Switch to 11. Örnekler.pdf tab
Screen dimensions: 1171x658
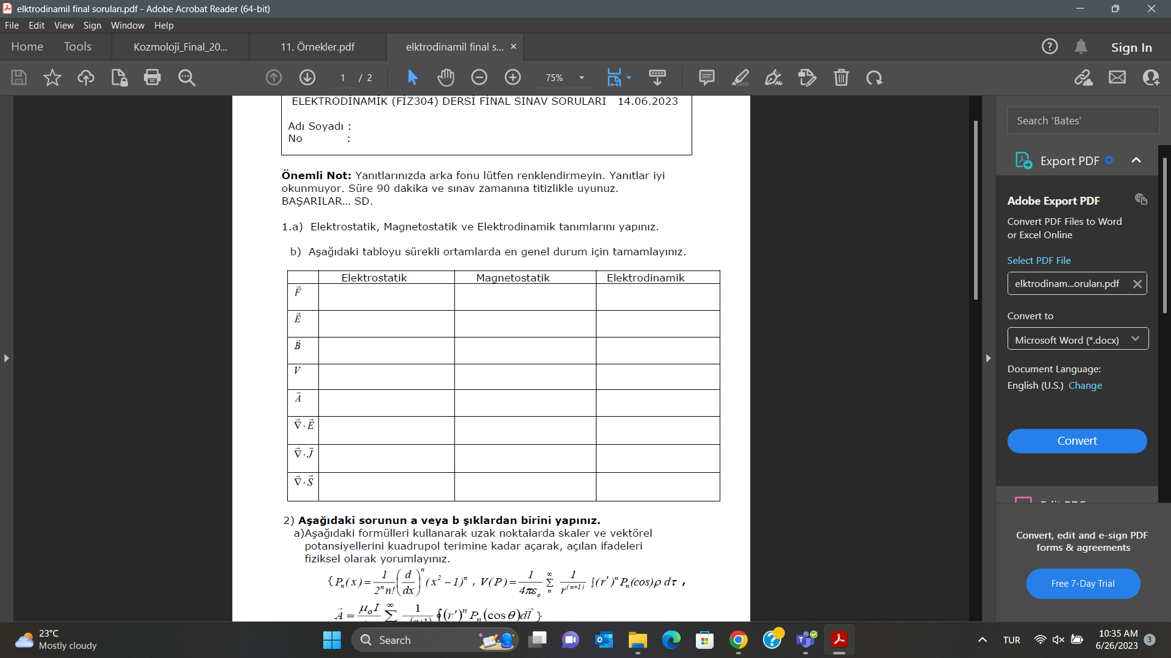click(317, 47)
